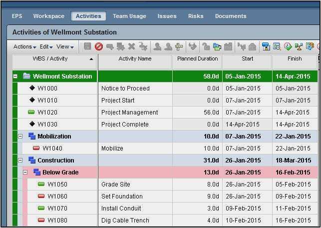
Task: Click the Level Resources toolbar icon
Action: (x=299, y=47)
